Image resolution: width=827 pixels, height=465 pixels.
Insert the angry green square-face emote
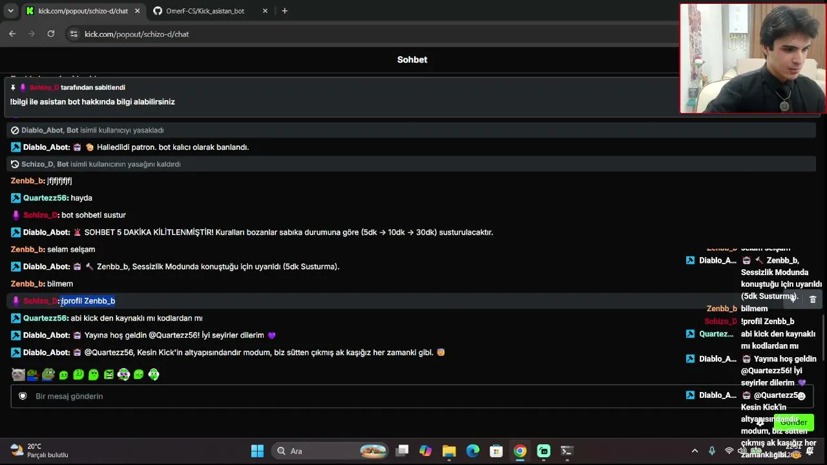pos(109,375)
